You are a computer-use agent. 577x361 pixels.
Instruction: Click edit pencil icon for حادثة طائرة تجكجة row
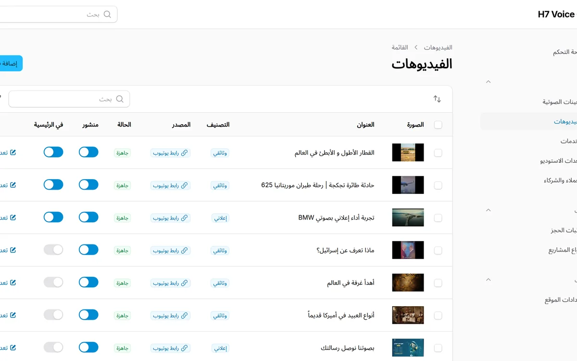click(x=13, y=185)
